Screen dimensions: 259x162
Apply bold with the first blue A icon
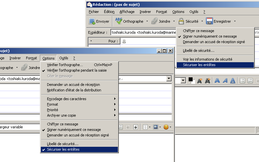tap(218, 81)
